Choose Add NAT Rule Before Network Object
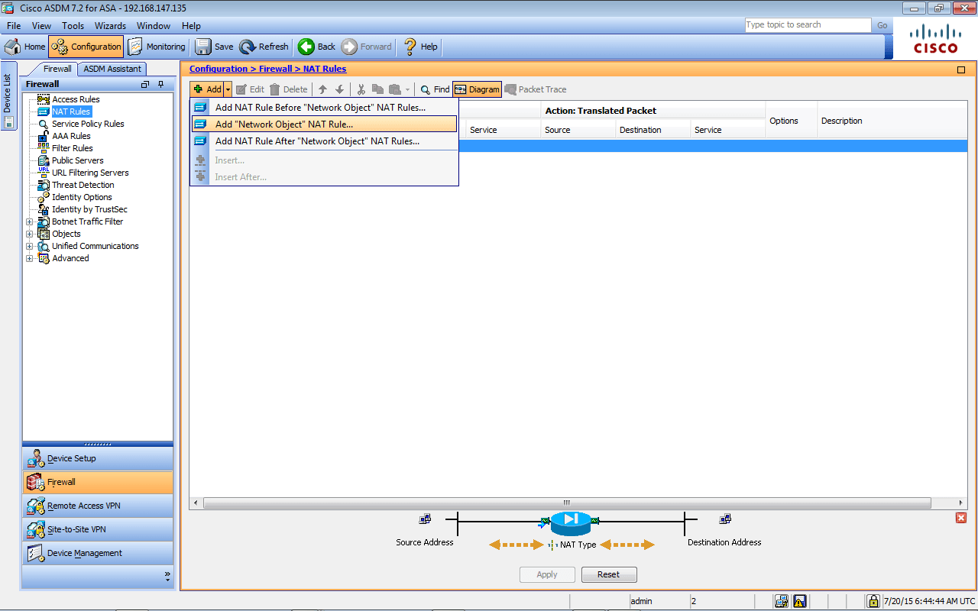 (324, 108)
